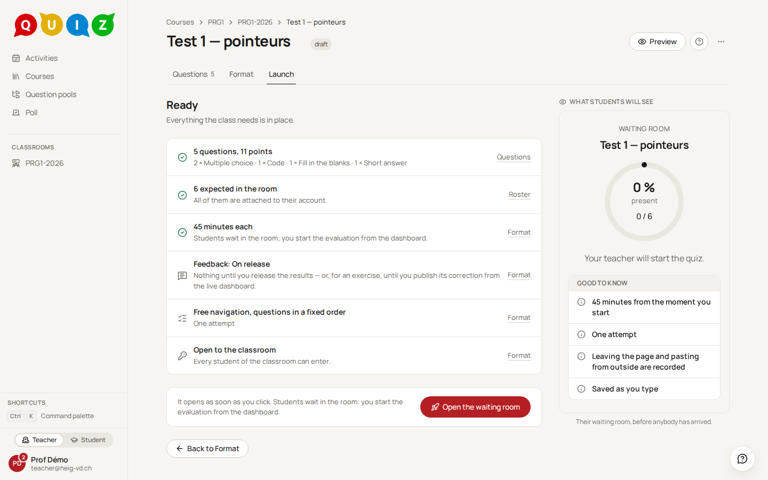Click the draft status badge
The width and height of the screenshot is (768, 480).
pos(321,44)
